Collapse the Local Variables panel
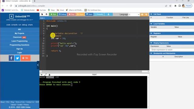 tap(151, 24)
